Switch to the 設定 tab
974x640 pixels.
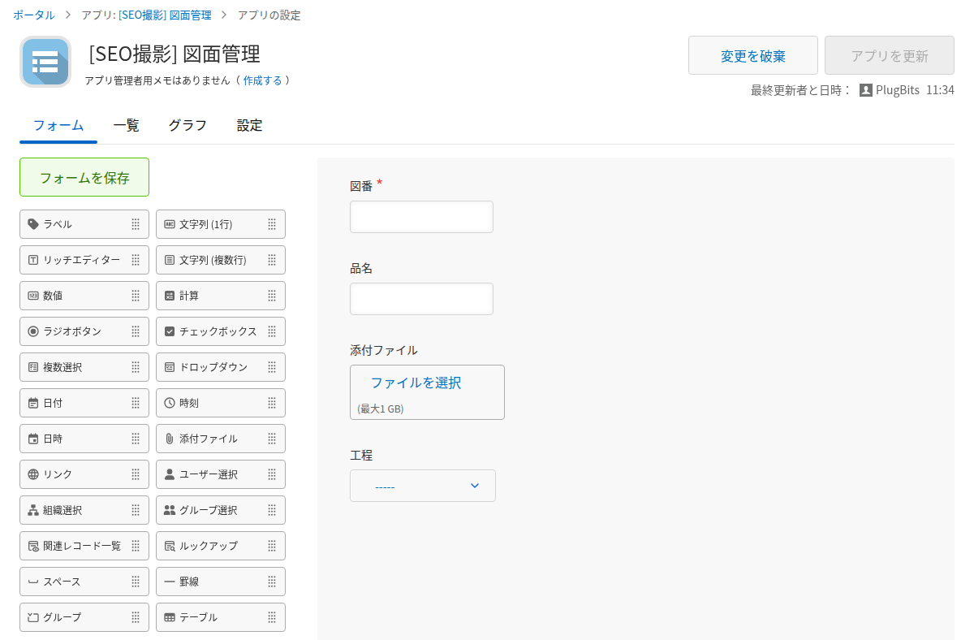tap(250, 125)
